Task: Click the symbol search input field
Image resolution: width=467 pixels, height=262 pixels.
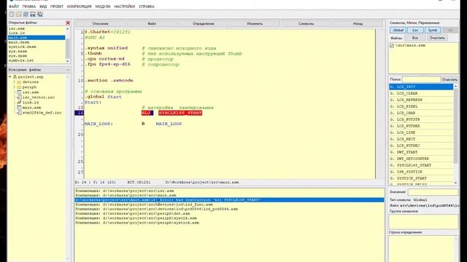Action: pos(421,79)
